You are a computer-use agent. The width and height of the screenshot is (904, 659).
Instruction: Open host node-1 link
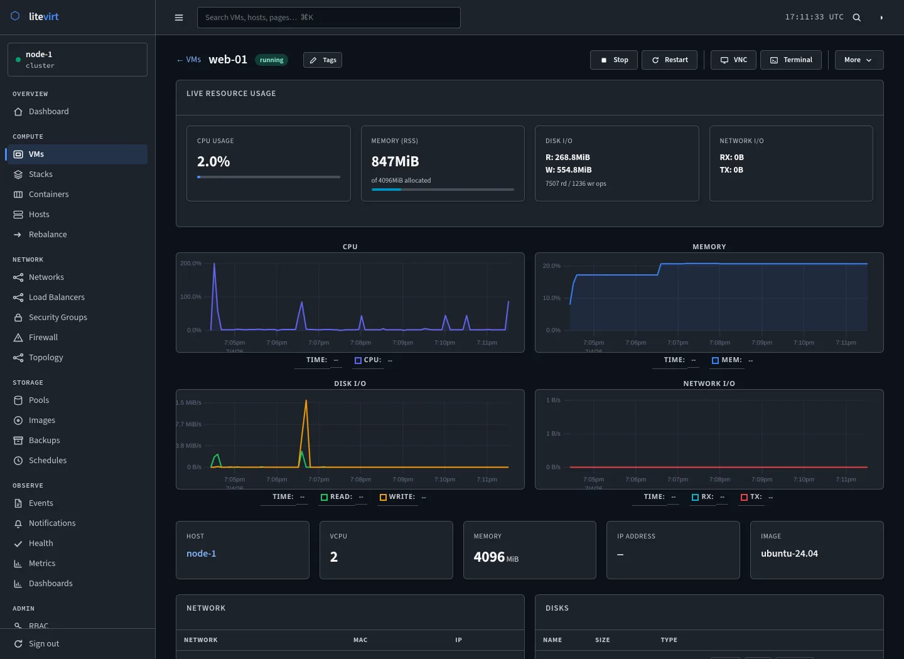pos(201,554)
